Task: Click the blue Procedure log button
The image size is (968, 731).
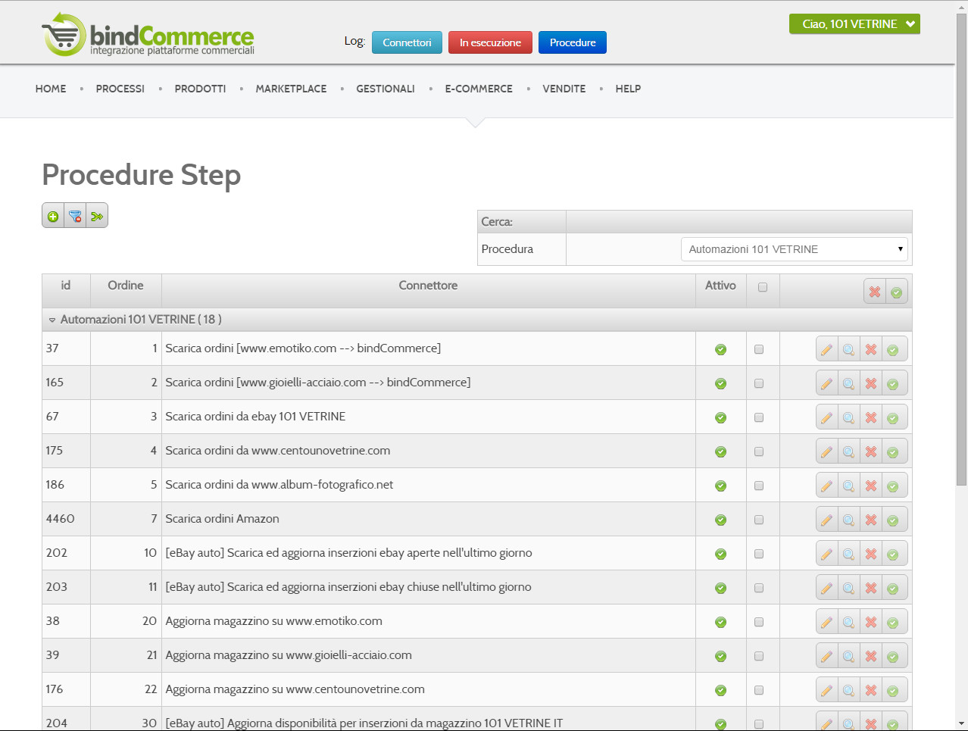Action: point(573,42)
